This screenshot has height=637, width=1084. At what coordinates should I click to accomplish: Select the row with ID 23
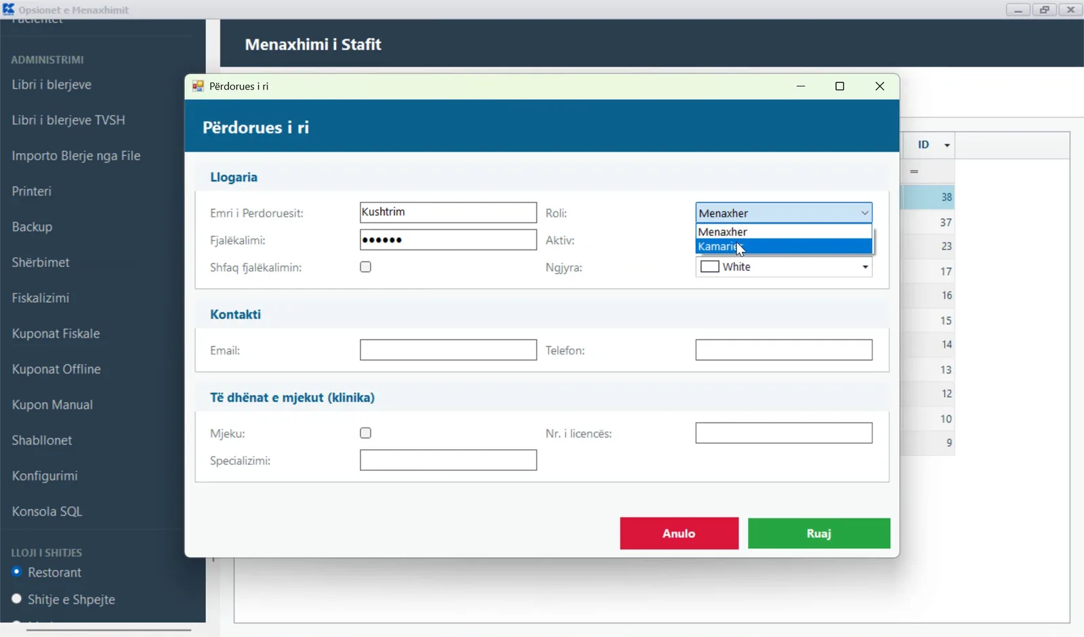tap(928, 247)
